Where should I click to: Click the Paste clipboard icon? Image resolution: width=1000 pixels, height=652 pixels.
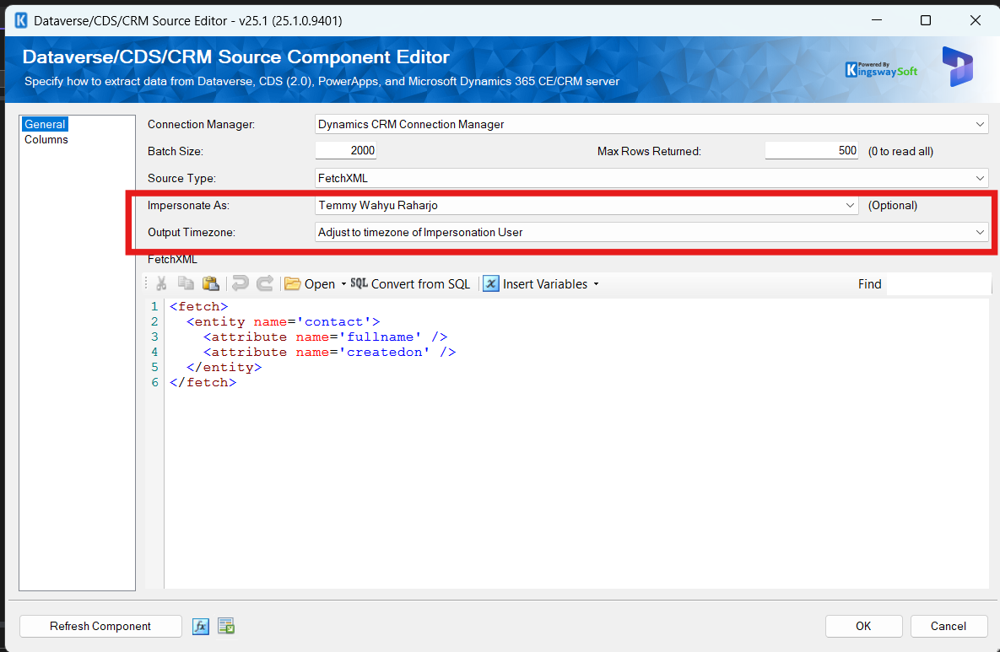210,283
